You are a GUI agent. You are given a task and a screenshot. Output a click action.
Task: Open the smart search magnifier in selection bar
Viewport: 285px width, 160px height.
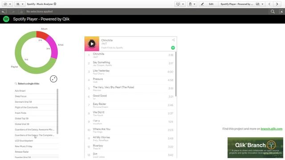273,12
